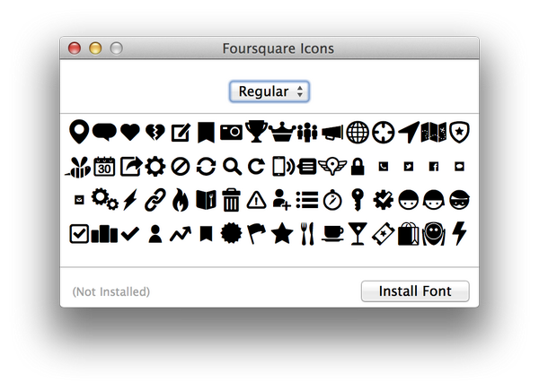
Task: Select the trophy cup glyph
Action: (256, 131)
